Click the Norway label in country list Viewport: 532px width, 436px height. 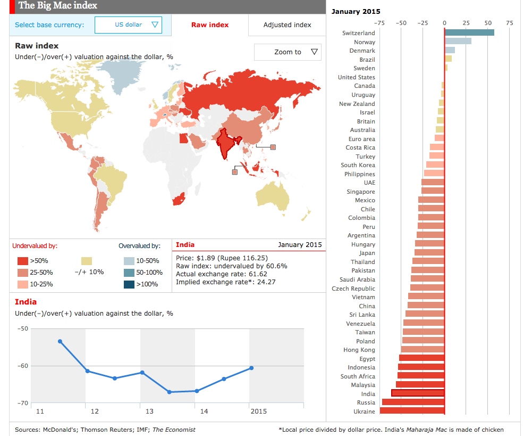pyautogui.click(x=365, y=42)
